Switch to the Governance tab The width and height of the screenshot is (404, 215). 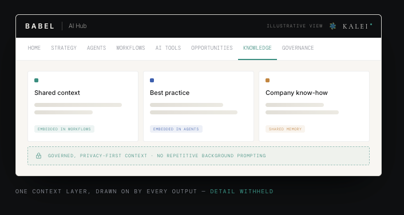click(x=298, y=48)
